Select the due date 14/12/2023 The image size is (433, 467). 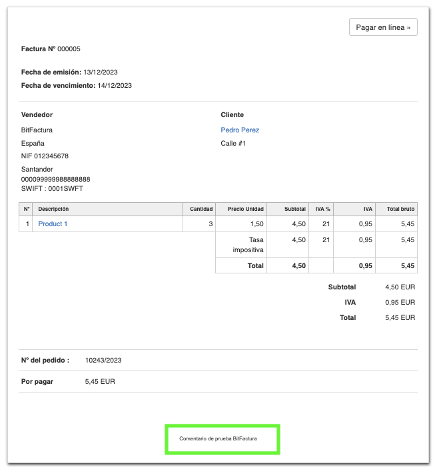115,85
